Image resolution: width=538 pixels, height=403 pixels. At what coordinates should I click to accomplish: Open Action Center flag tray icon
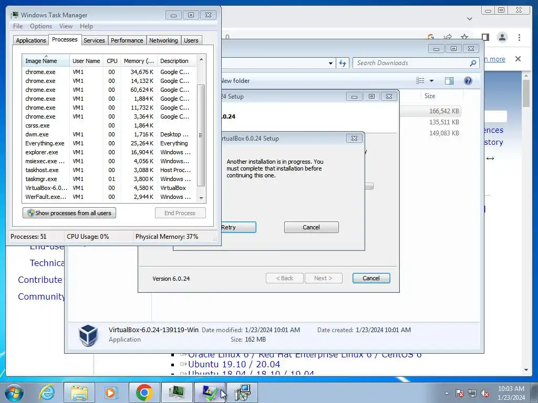pos(460,393)
